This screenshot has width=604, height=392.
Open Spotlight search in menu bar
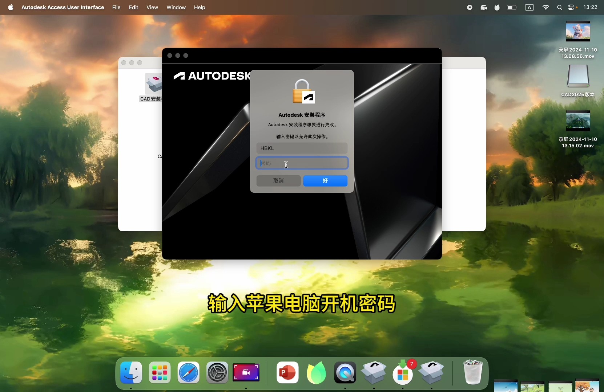(x=560, y=7)
